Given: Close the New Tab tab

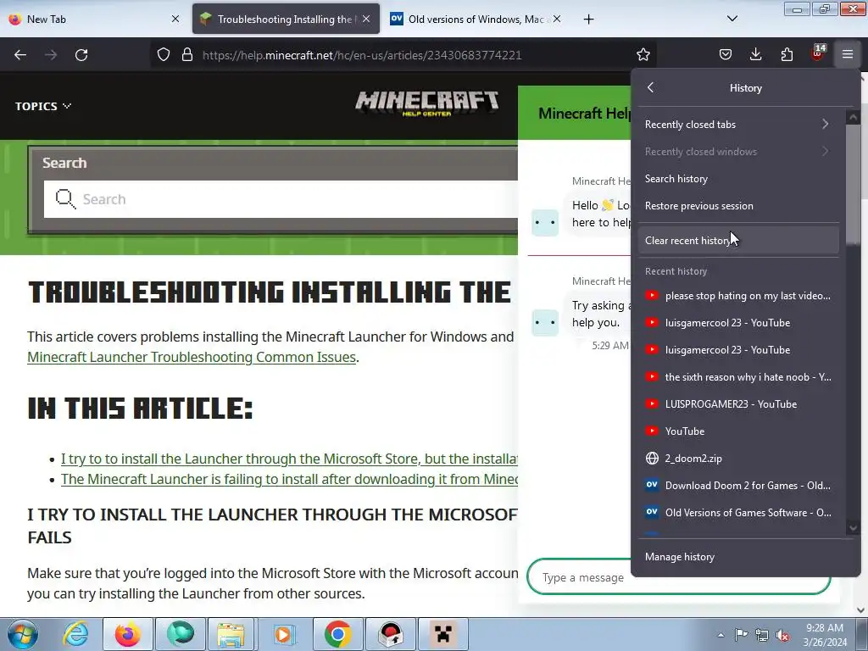Looking at the screenshot, I should [175, 19].
